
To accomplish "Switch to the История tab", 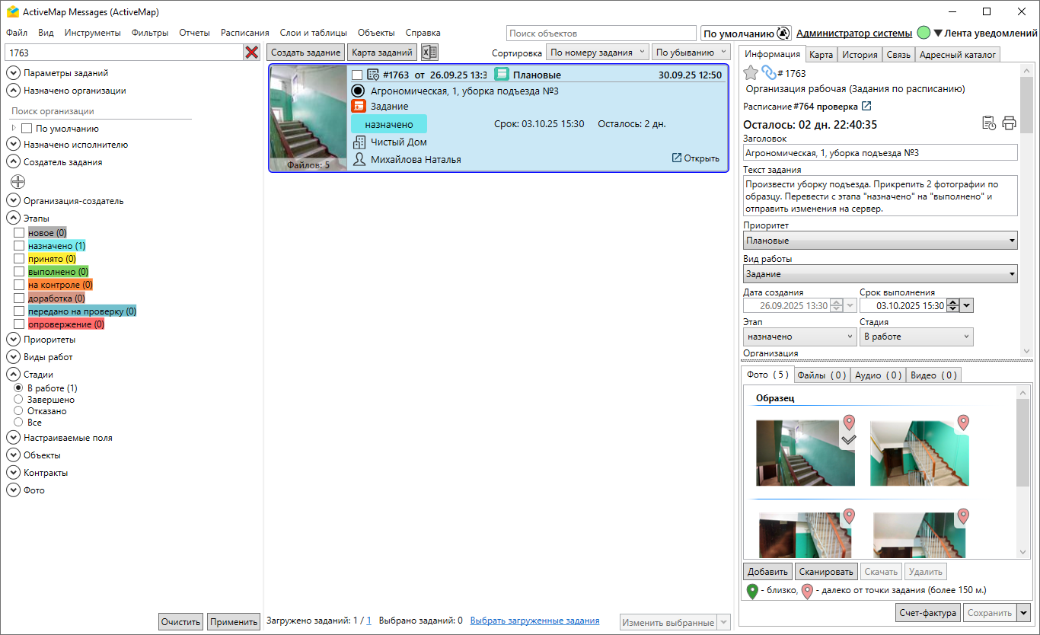I will tap(860, 55).
